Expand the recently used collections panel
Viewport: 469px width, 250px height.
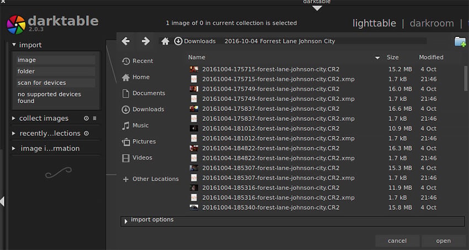(x=13, y=134)
